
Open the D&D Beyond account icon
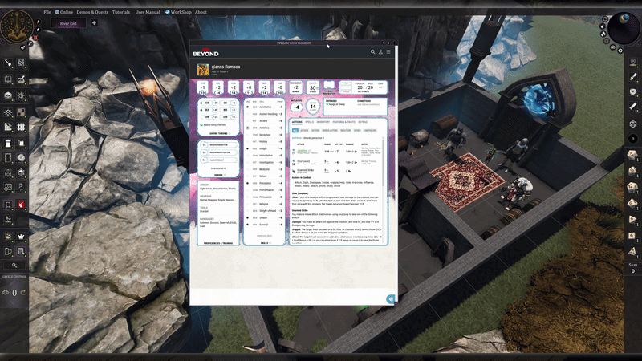(380, 52)
